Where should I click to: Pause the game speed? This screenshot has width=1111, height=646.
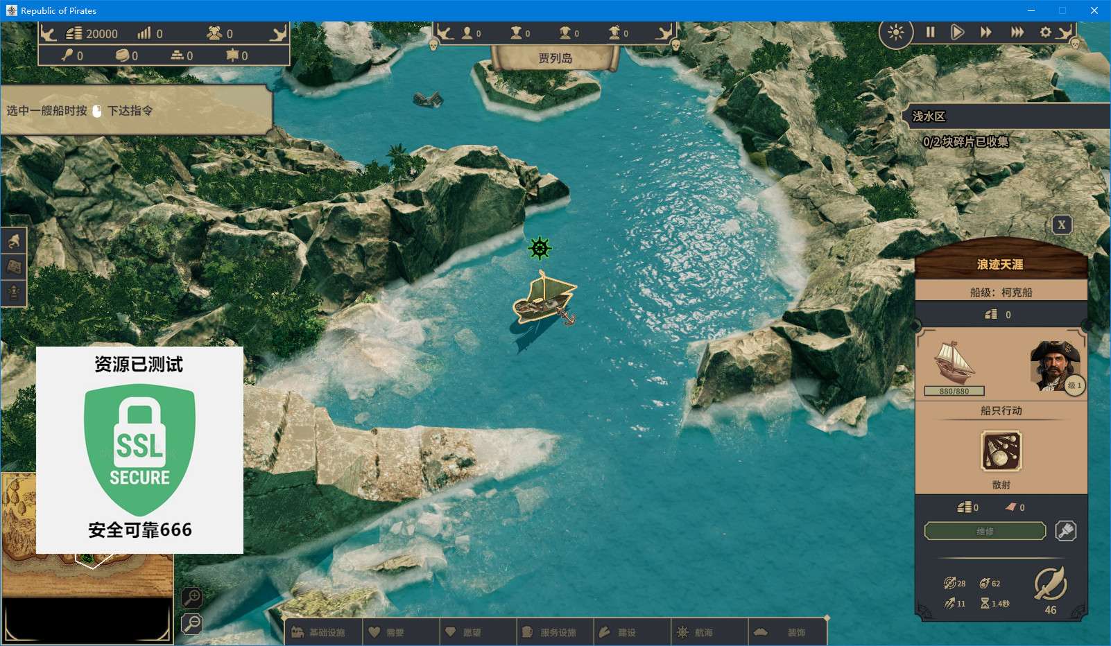pos(930,32)
